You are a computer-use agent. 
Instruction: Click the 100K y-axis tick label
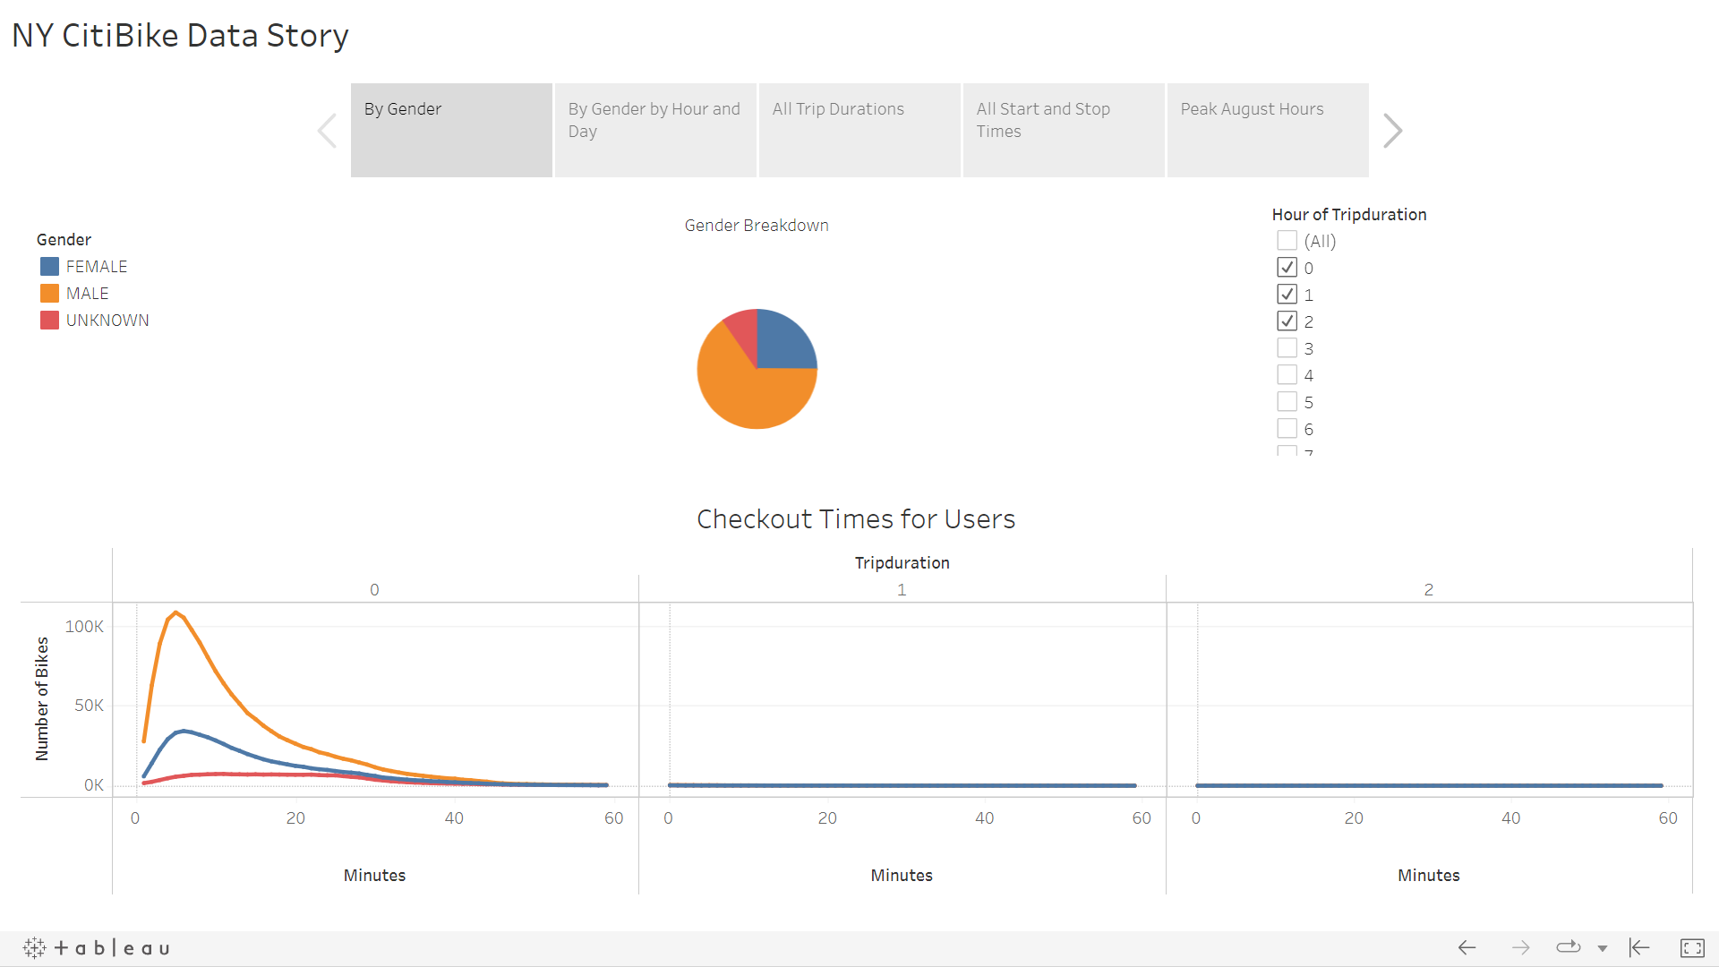[84, 627]
